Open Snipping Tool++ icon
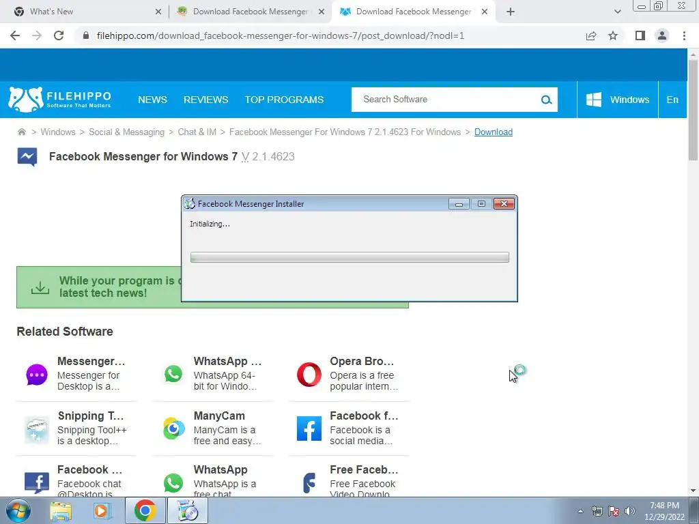The width and height of the screenshot is (699, 524). [x=37, y=430]
